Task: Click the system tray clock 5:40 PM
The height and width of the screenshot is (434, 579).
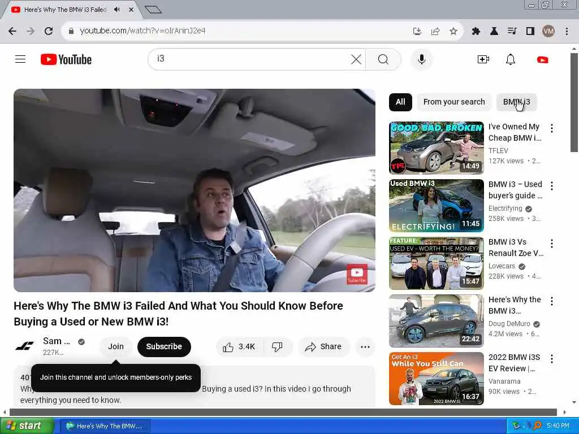Action: click(558, 426)
